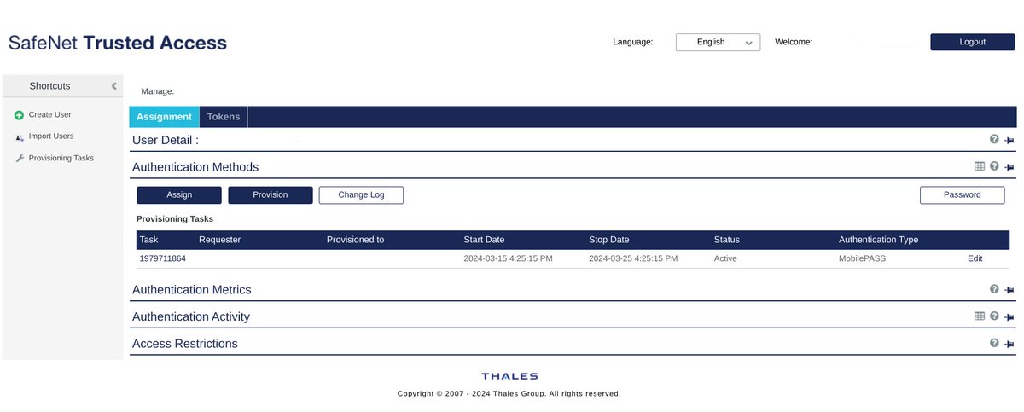The height and width of the screenshot is (412, 1024).
Task: Click the SafeNet Trusted Access logo
Action: tap(118, 43)
